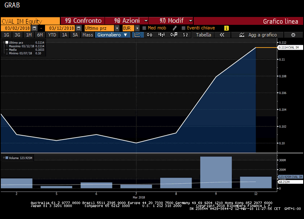This screenshot has height=219, width=304.
Task: Open the end date calendar picker
Action: (78, 28)
